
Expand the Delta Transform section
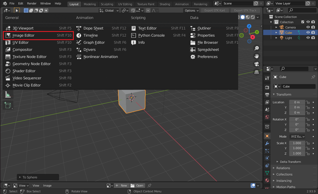click(290, 162)
